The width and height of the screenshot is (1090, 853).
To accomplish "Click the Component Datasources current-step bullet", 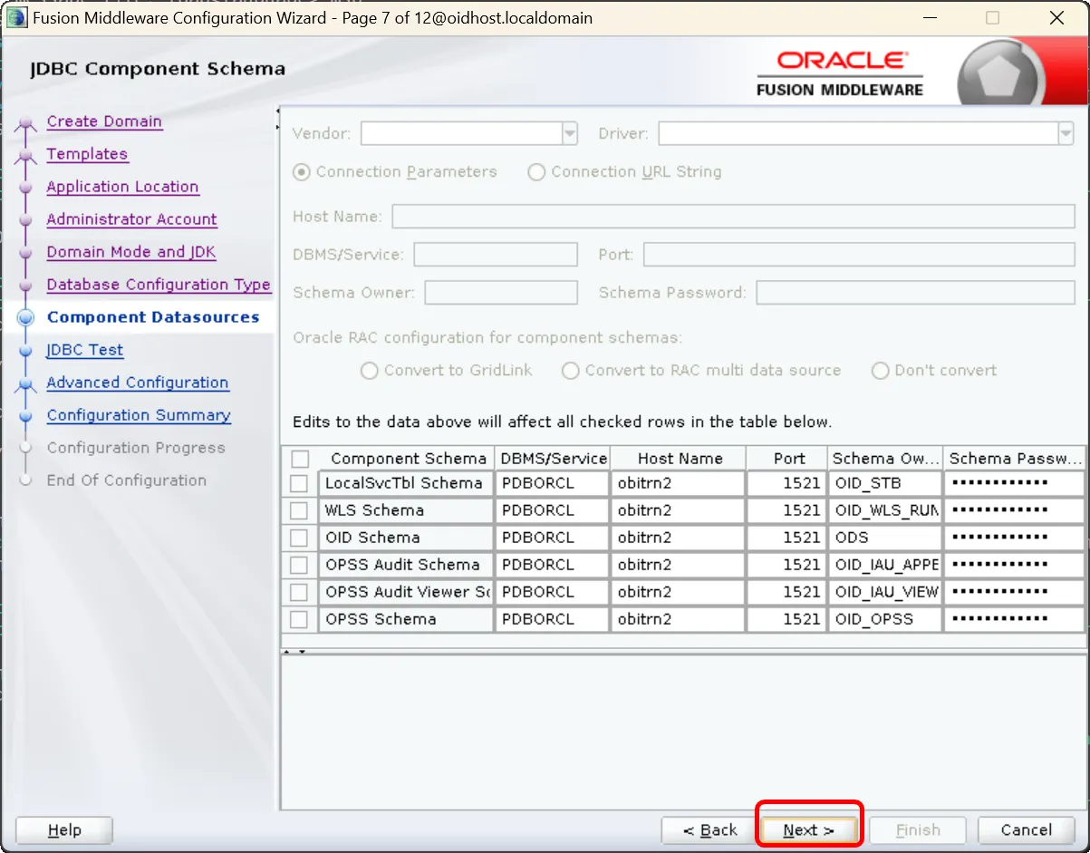I will point(25,317).
